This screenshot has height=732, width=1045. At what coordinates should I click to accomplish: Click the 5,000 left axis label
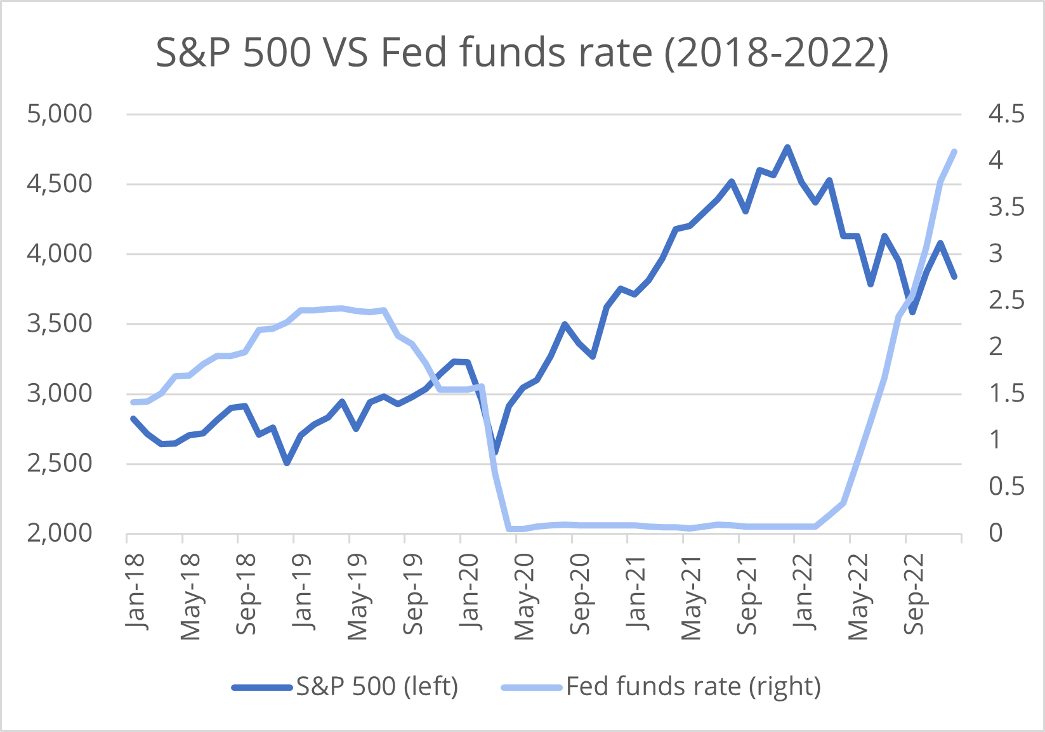60,114
